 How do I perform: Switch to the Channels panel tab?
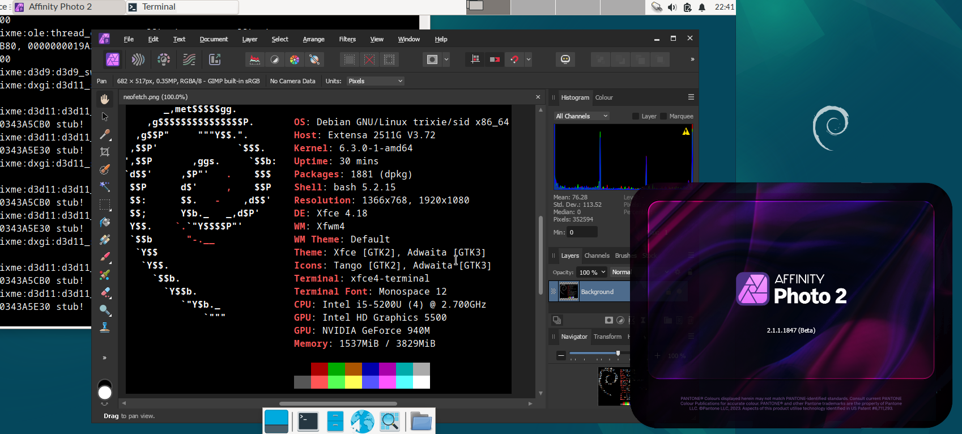(x=597, y=256)
